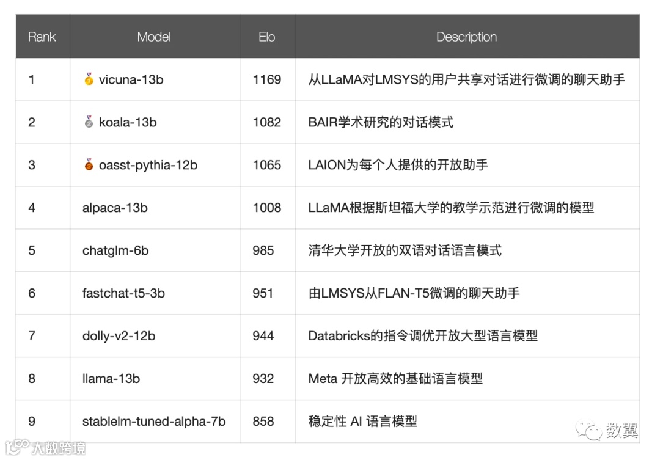This screenshot has height=460, width=660.
Task: Click the Elo score 944
Action: pyautogui.click(x=263, y=336)
